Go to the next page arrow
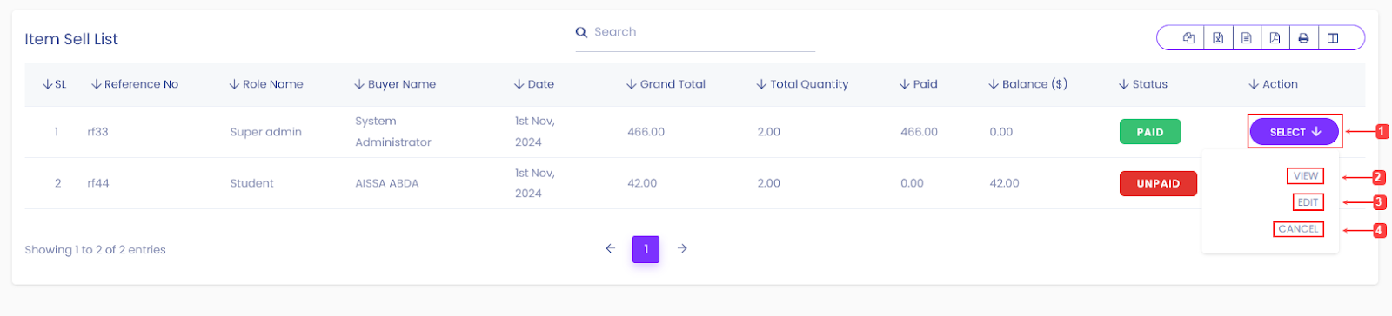Screen dimensions: 1392x316 [x=683, y=248]
